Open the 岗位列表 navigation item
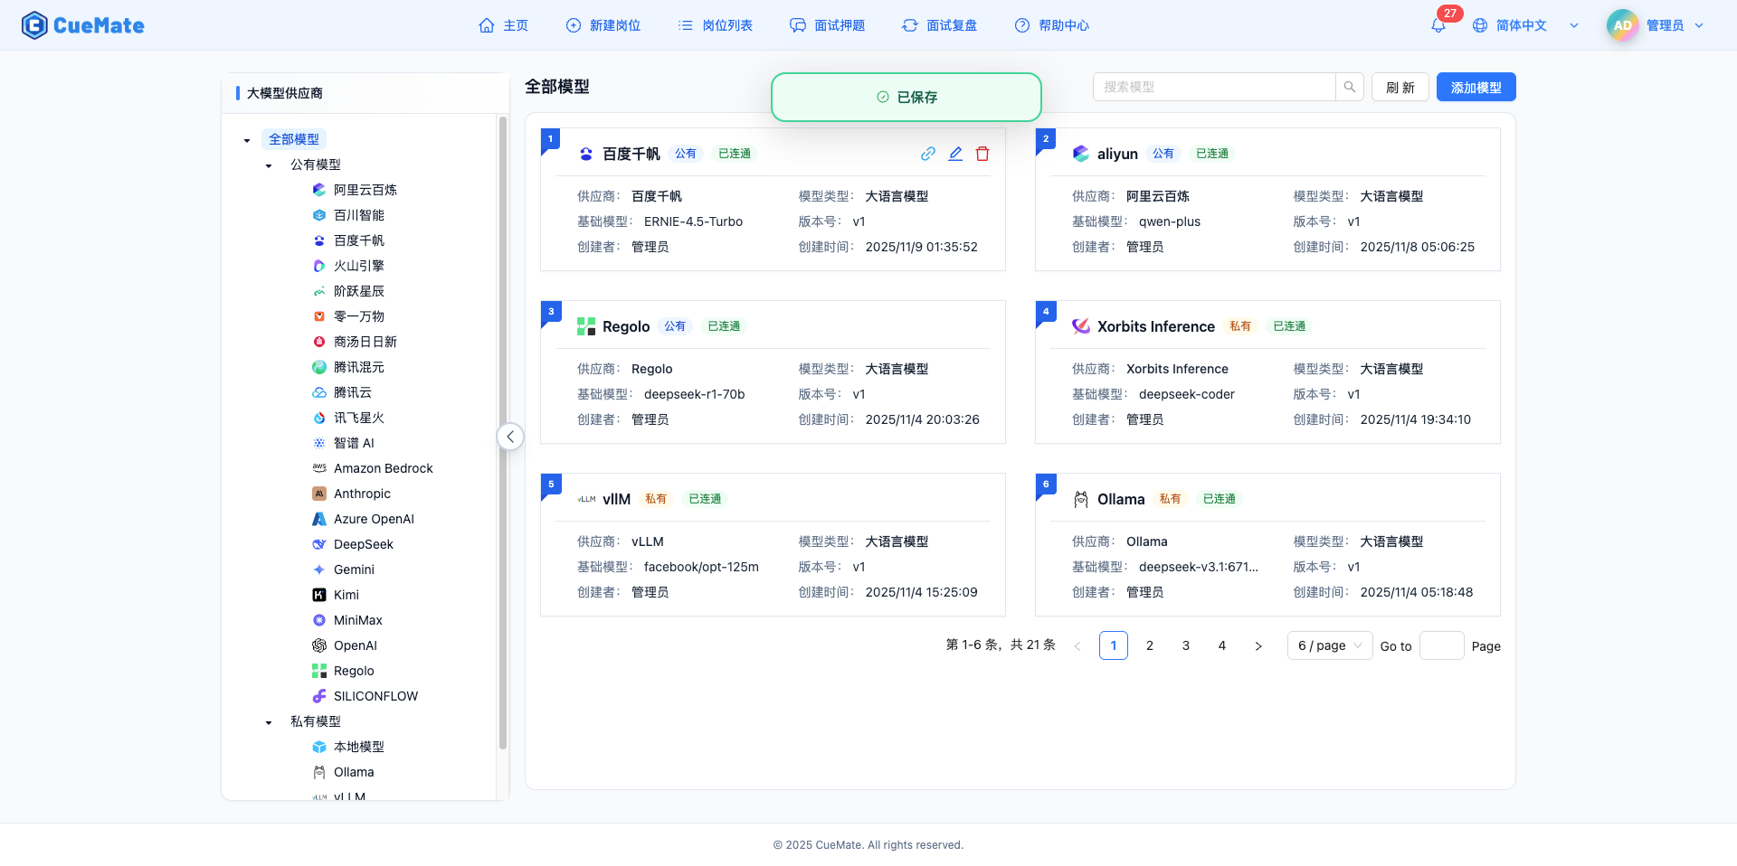 715,25
